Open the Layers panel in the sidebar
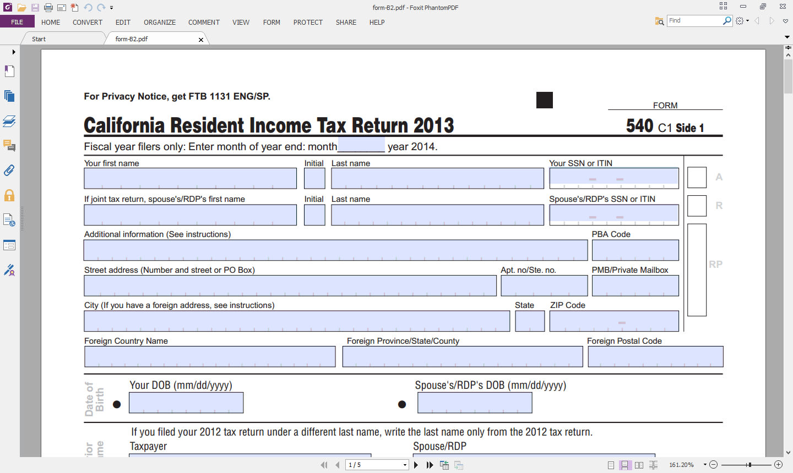 coord(9,121)
